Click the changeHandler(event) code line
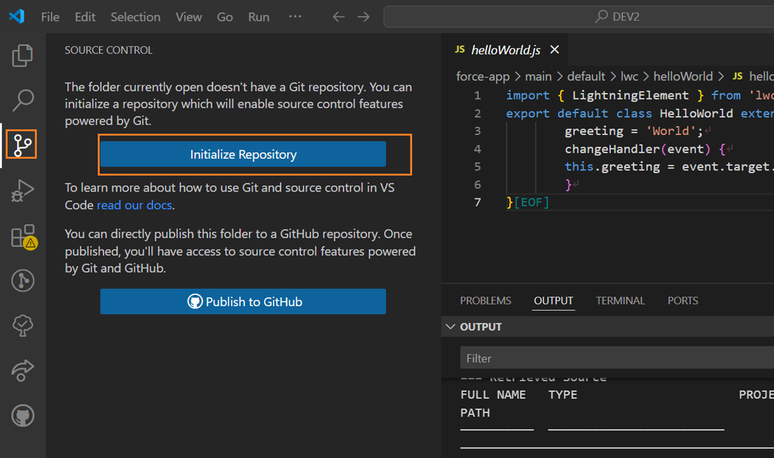Viewport: 774px width, 458px height. click(645, 149)
